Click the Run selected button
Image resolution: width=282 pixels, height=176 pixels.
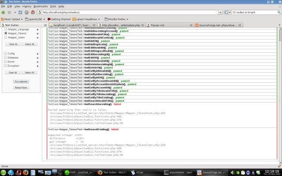pyautogui.click(x=21, y=81)
